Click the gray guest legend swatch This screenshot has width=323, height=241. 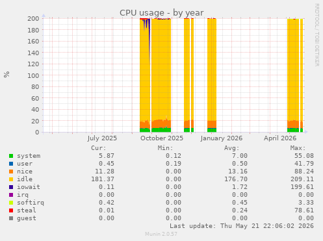[11, 218]
